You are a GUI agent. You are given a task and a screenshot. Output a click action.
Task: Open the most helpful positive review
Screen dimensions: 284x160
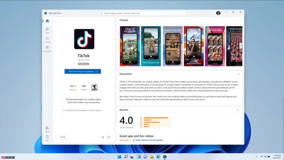pos(149,140)
